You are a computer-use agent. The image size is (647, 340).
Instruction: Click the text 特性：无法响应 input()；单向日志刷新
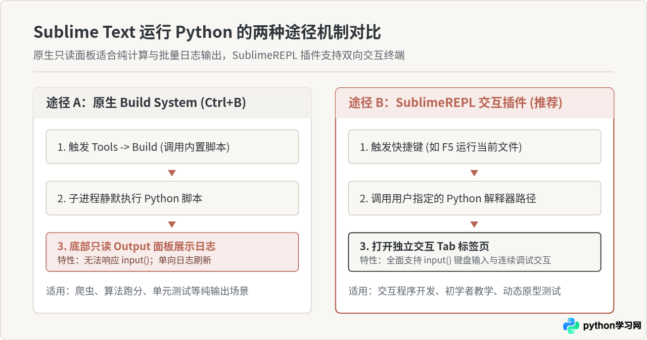(134, 260)
